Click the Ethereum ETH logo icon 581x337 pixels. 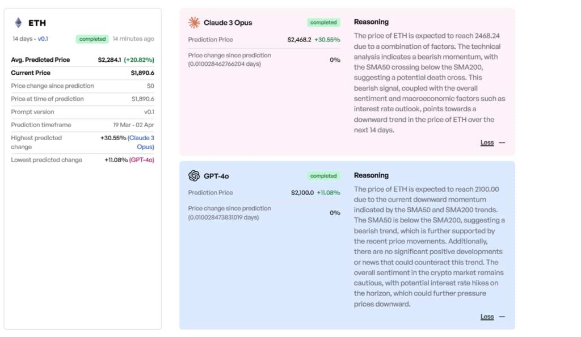18,23
